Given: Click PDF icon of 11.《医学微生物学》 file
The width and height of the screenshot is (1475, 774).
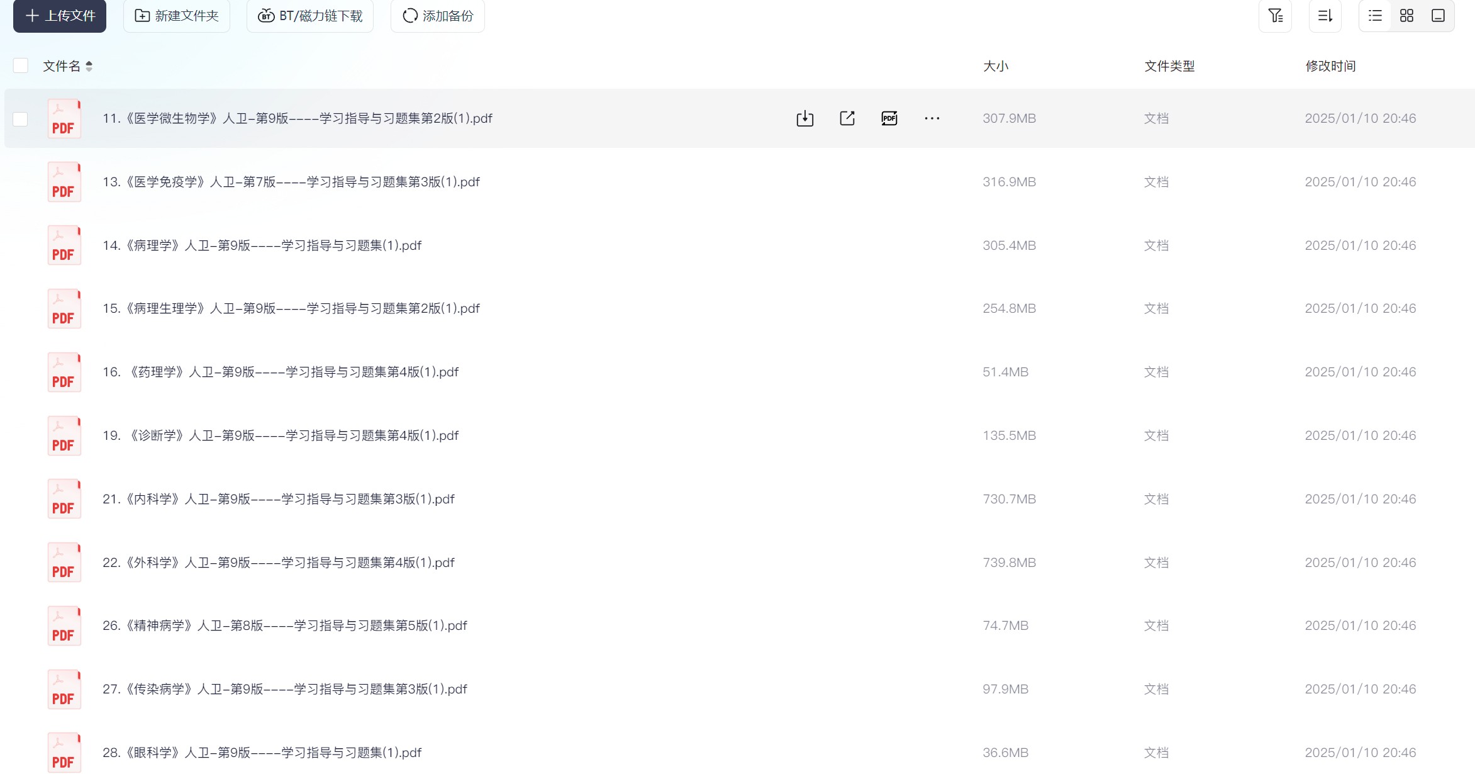Looking at the screenshot, I should [64, 118].
